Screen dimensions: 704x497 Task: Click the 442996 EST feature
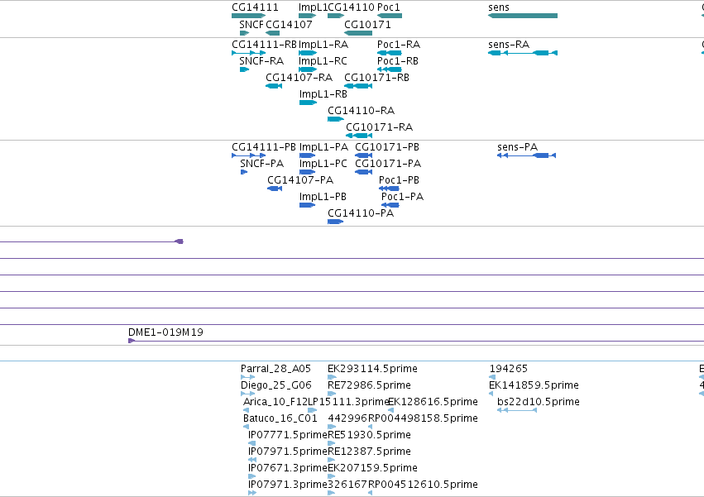click(332, 427)
